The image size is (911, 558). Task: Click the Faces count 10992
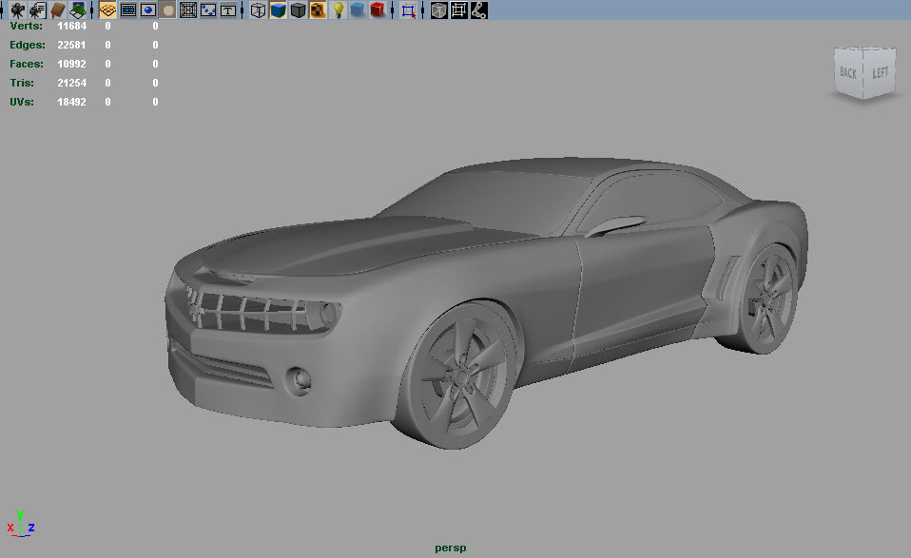point(71,64)
